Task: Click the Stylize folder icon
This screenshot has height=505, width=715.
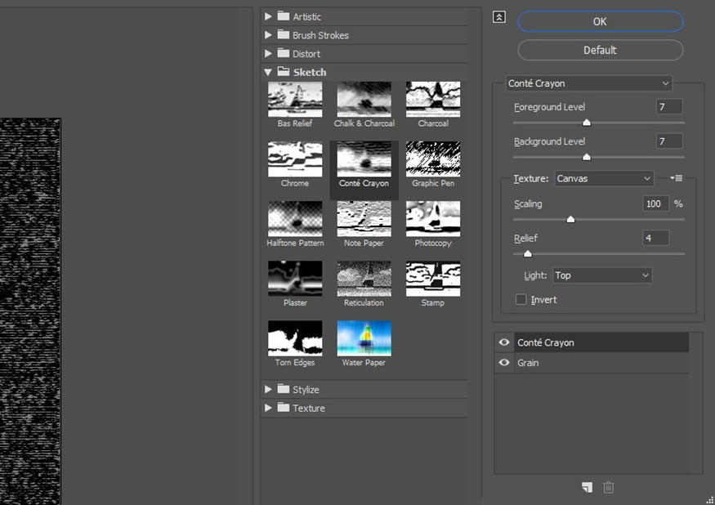Action: click(284, 389)
